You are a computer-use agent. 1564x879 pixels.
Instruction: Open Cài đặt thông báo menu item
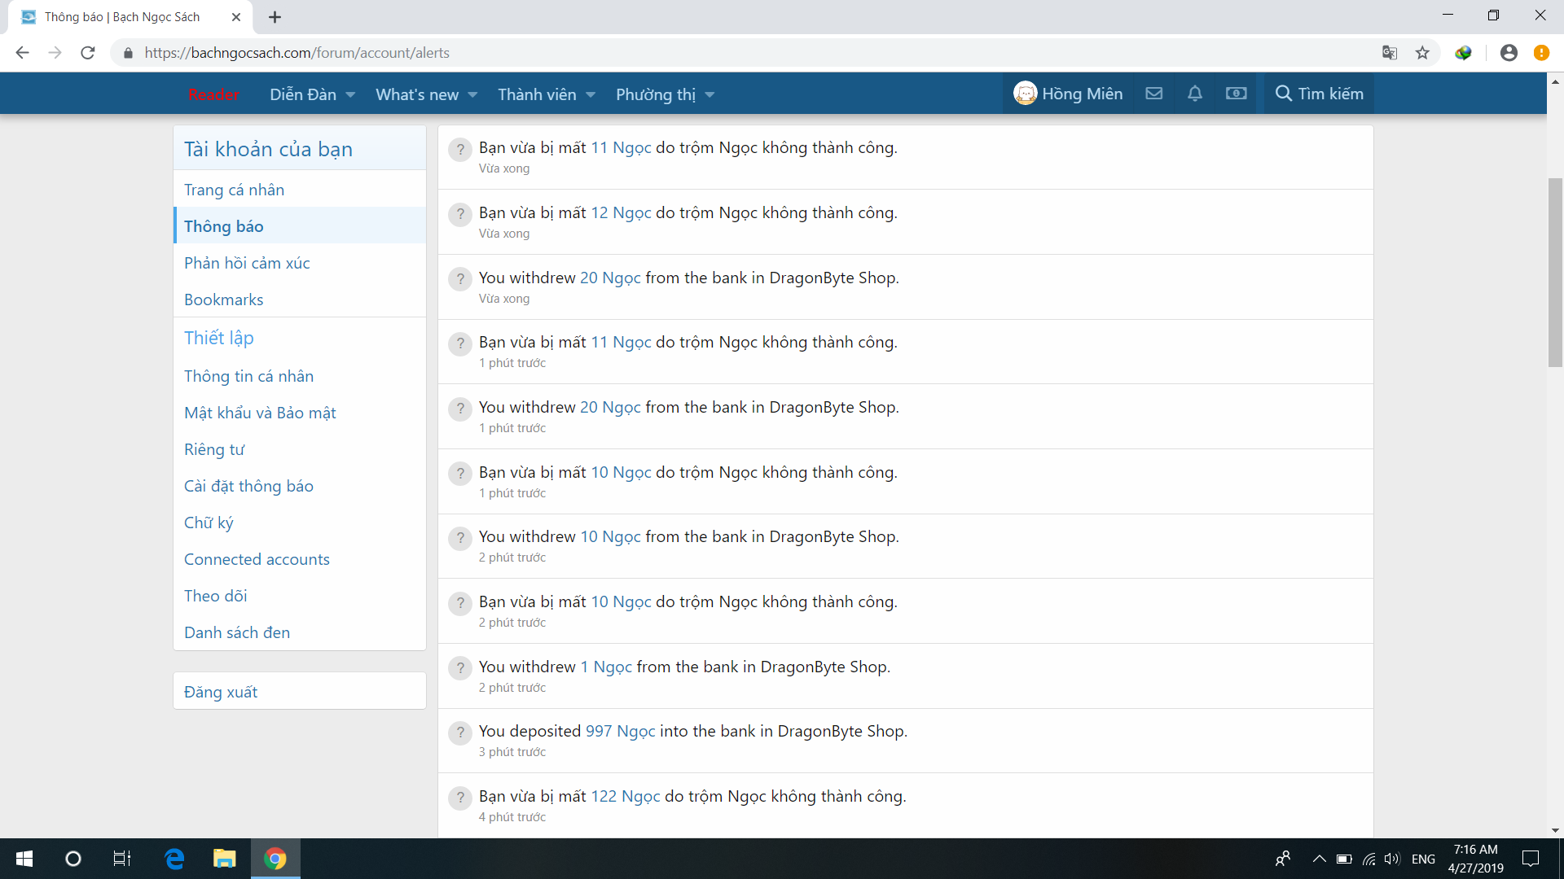tap(248, 486)
